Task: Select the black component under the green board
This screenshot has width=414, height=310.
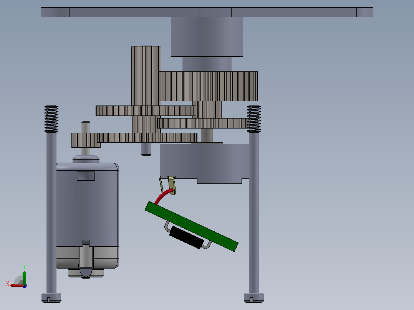Action: [186, 237]
